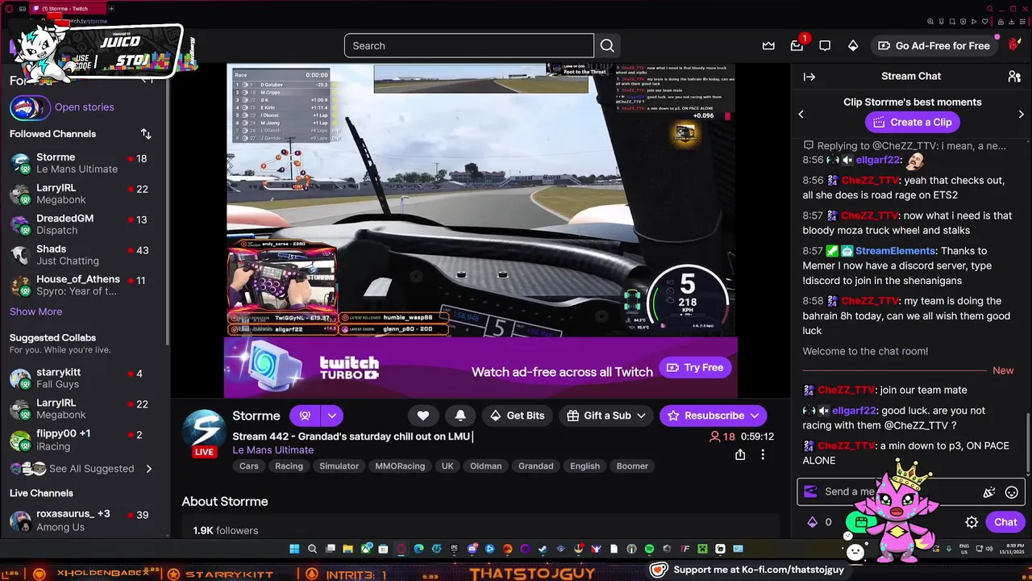Open the Simulator tag
Image resolution: width=1032 pixels, height=581 pixels.
339,466
